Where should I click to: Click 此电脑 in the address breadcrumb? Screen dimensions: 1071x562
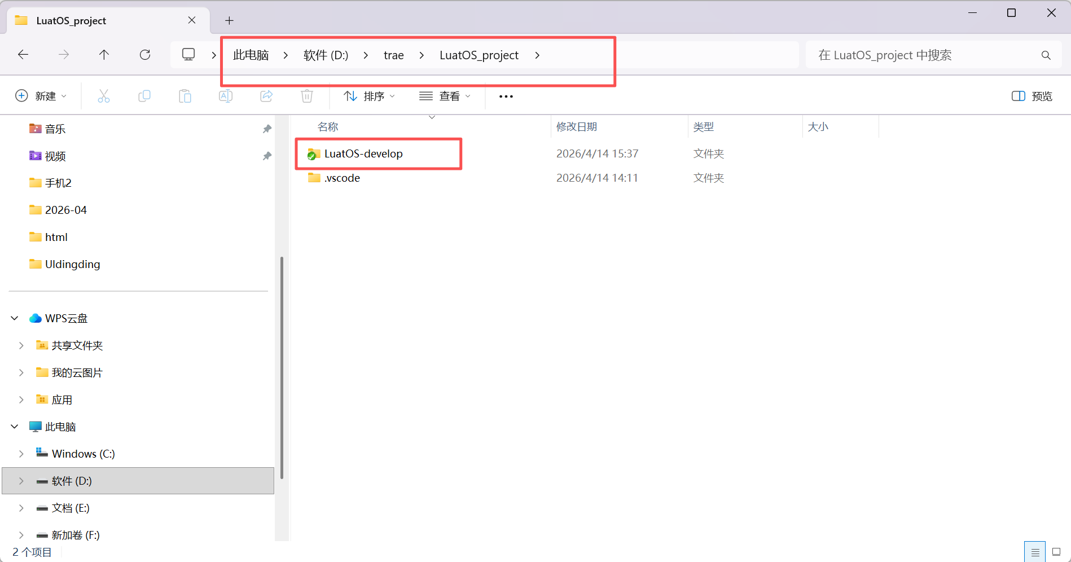251,55
